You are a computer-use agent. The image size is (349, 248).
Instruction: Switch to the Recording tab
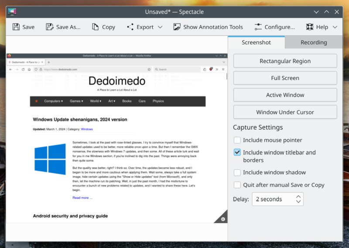tap(313, 42)
